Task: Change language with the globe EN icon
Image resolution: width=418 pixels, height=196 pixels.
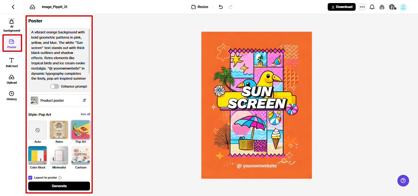Action: pyautogui.click(x=392, y=7)
